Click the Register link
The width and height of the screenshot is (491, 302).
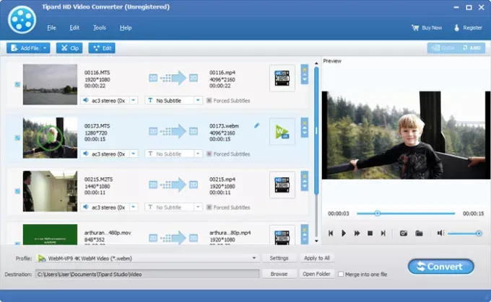[x=468, y=28]
